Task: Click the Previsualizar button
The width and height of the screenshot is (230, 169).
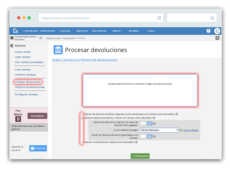Action: 140,156
